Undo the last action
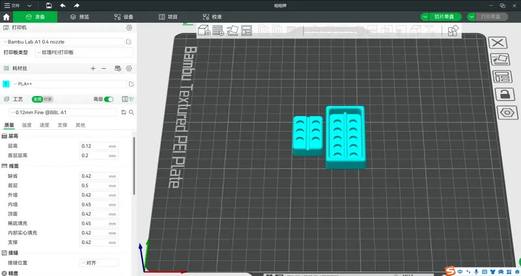This screenshot has height=276, width=521. tap(63, 6)
